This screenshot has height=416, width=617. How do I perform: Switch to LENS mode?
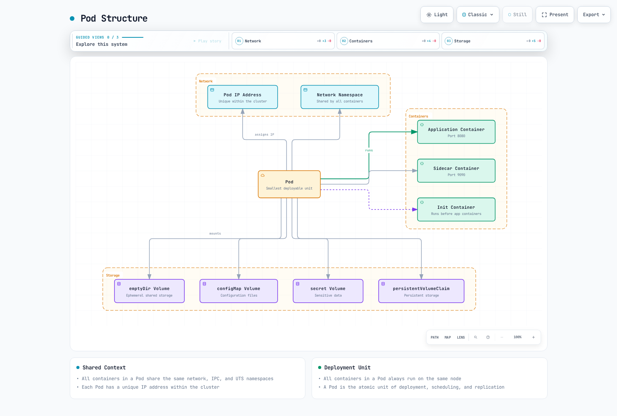pyautogui.click(x=461, y=337)
